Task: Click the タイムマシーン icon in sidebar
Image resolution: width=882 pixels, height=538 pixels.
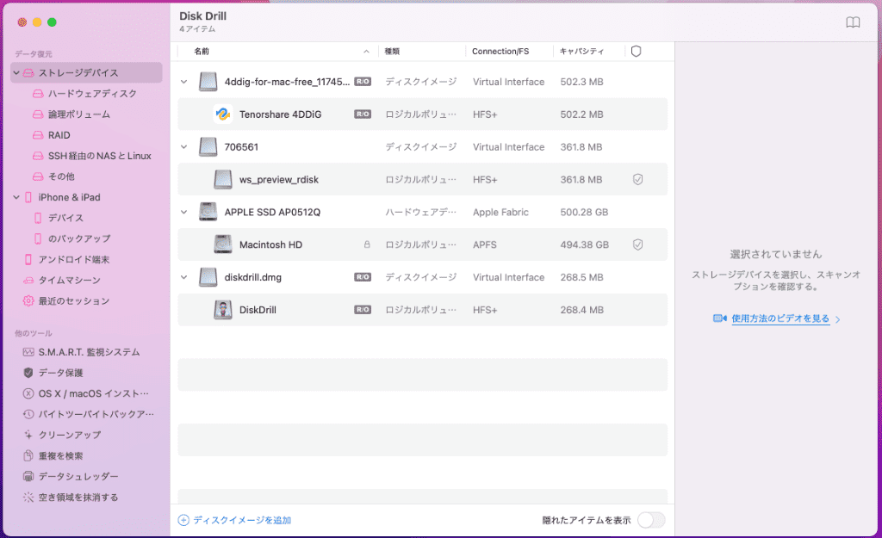Action: click(x=28, y=280)
